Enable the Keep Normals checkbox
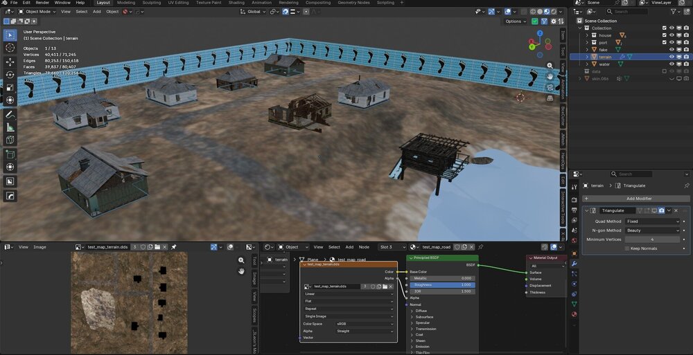The height and width of the screenshot is (355, 693). pyautogui.click(x=626, y=248)
